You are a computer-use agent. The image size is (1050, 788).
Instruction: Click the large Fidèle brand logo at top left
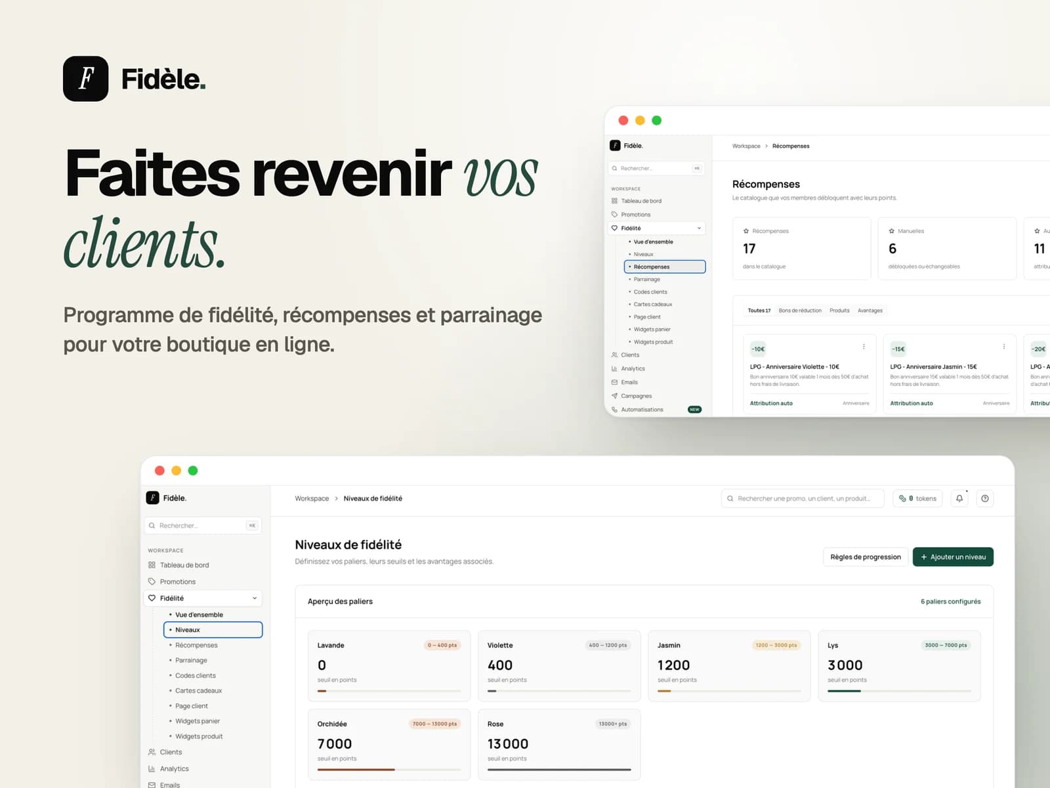coord(85,79)
